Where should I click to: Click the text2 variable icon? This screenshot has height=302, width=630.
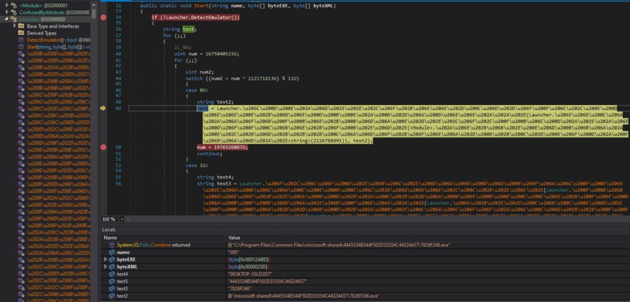[x=112, y=296]
